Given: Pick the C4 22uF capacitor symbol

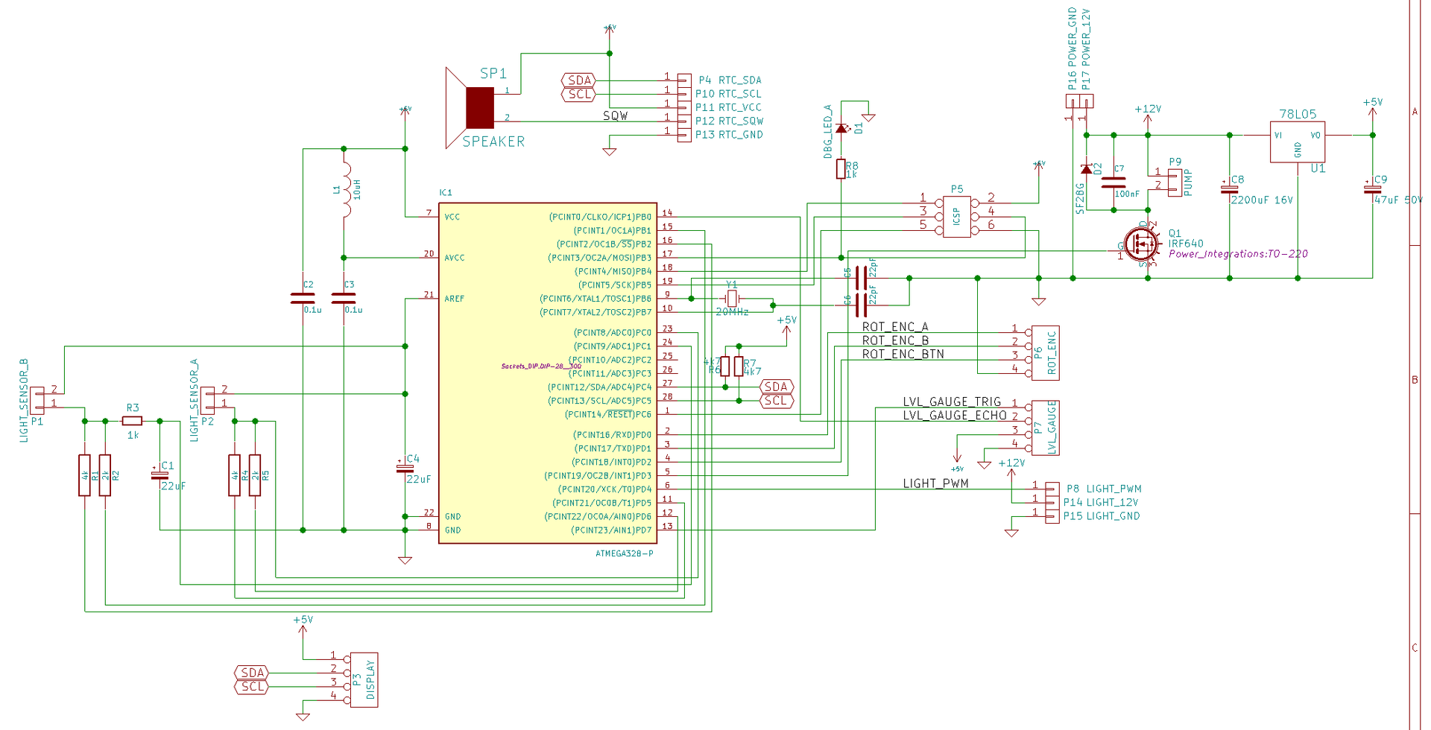Looking at the screenshot, I should point(405,468).
